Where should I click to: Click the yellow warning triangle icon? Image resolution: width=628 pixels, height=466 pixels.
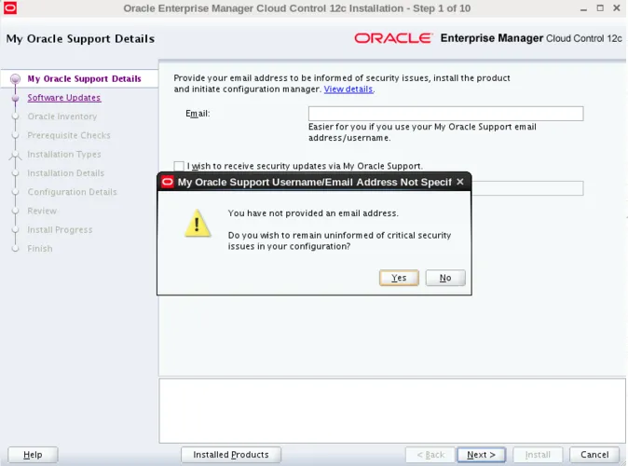[197, 223]
